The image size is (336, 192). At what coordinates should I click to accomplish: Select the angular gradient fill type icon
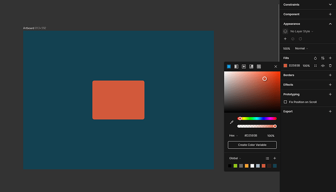point(251,67)
